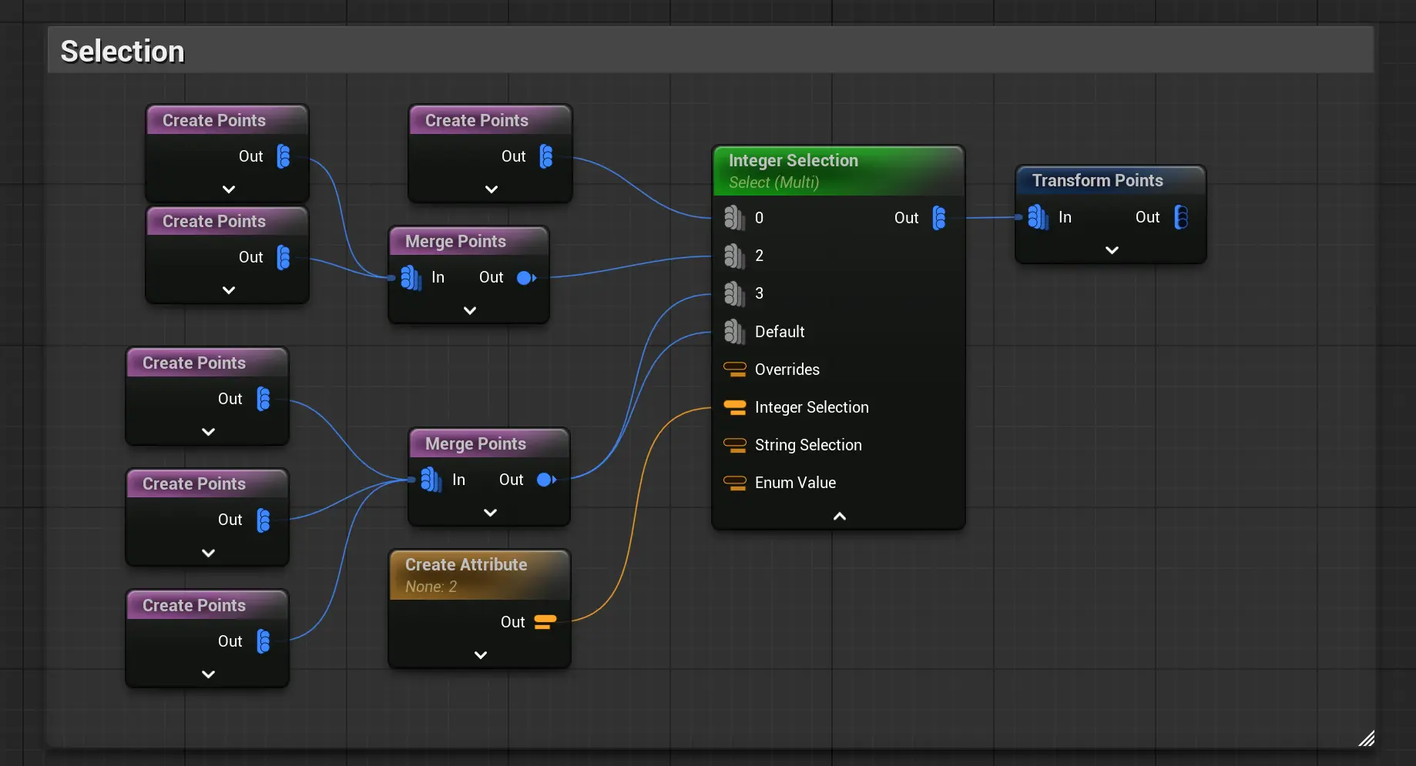Expand the Create Attribute node
This screenshot has height=766, width=1416.
[480, 655]
